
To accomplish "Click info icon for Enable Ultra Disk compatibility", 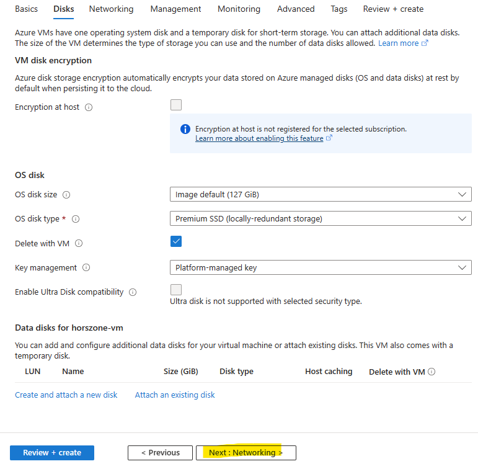I will [133, 292].
